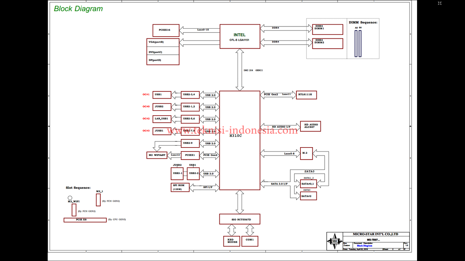Click the Slot Sequence: label
The image size is (465, 261).
click(x=78, y=188)
